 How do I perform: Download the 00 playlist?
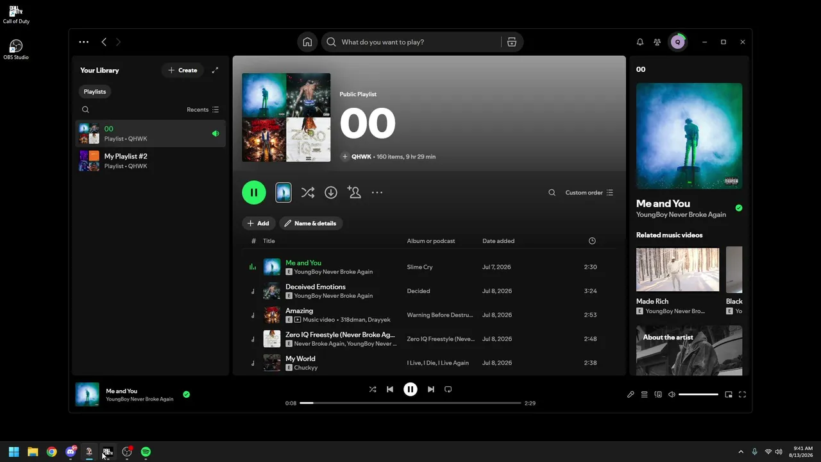(x=331, y=193)
